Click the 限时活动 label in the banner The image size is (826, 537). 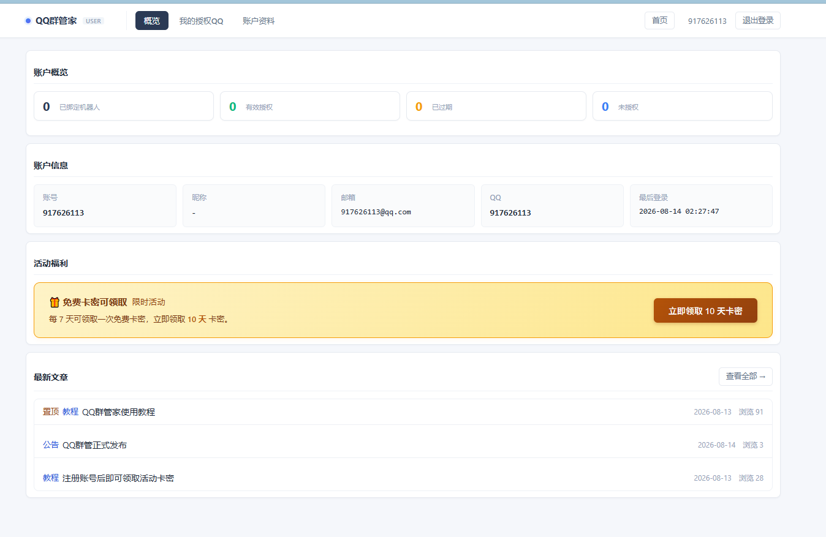point(149,302)
